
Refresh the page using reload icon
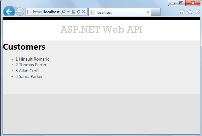point(78,12)
